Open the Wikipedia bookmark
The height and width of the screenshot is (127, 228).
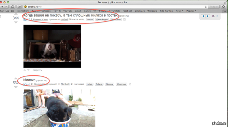(x=152, y=11)
